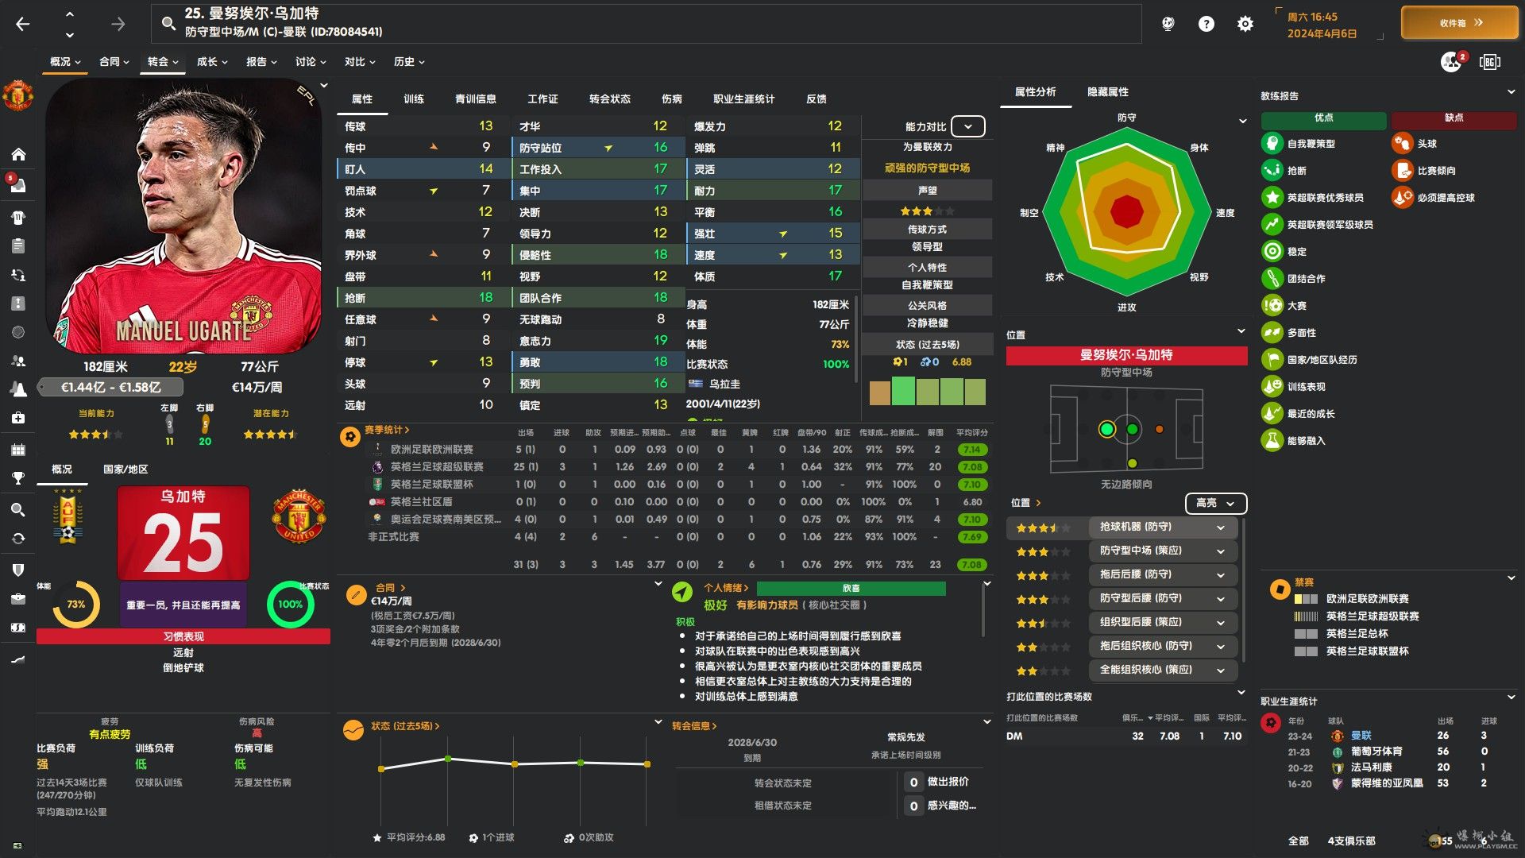Image resolution: width=1525 pixels, height=858 pixels.
Task: Click the help question mark icon
Action: 1206,24
